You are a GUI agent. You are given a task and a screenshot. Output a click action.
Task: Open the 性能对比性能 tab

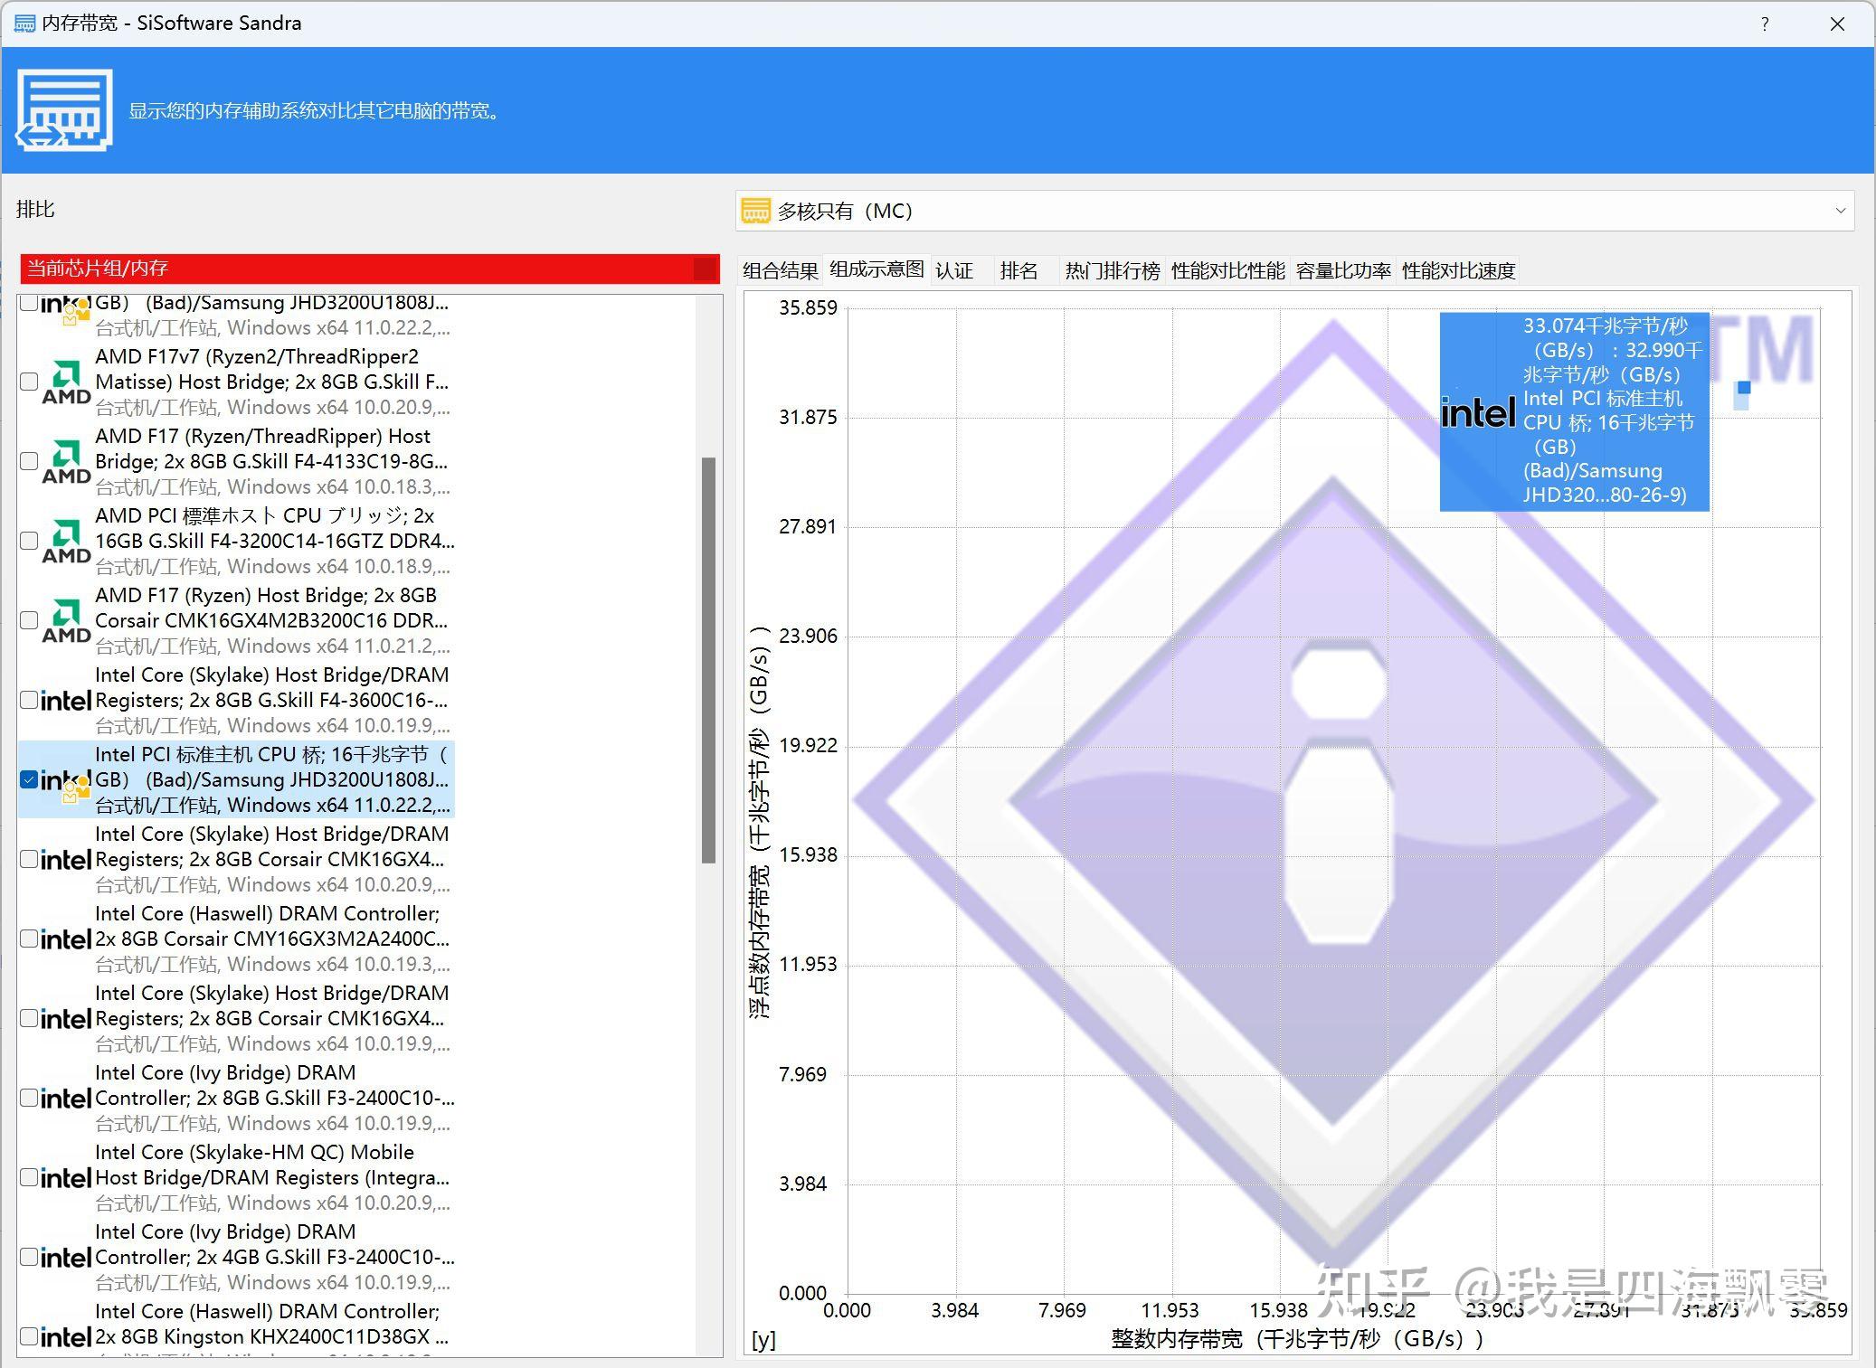(x=1227, y=270)
